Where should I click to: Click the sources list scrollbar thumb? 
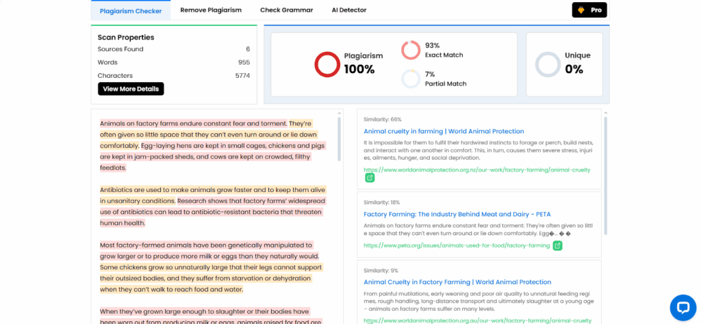606,176
